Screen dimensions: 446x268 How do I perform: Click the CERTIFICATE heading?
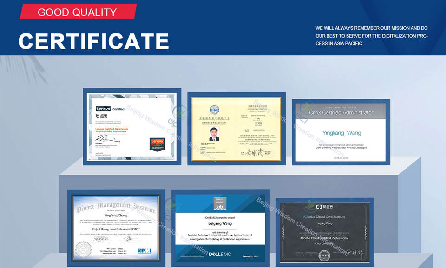(93, 41)
